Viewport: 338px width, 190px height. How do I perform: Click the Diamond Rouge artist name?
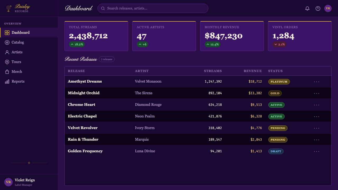coord(148,104)
